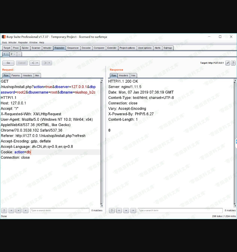Click the request search term field
This screenshot has width=237, height=252.
59,210
